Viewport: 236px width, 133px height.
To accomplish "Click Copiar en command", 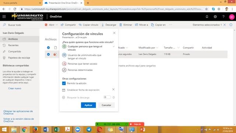I will pos(158,25).
